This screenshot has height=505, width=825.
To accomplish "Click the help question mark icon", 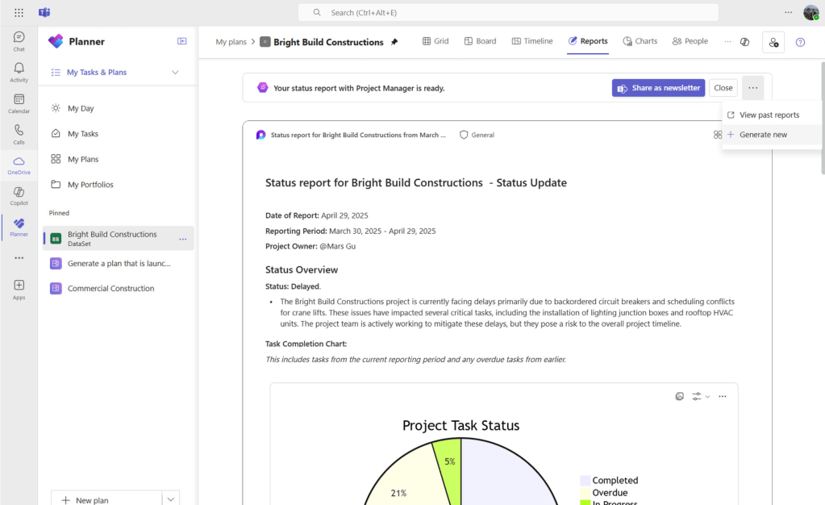I will pos(800,42).
